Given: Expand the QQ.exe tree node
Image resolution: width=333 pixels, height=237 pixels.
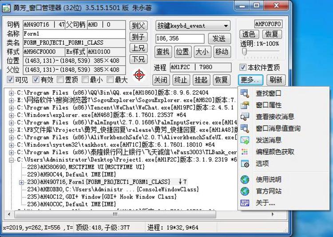Looking at the screenshot, I should pyautogui.click(x=11, y=93).
